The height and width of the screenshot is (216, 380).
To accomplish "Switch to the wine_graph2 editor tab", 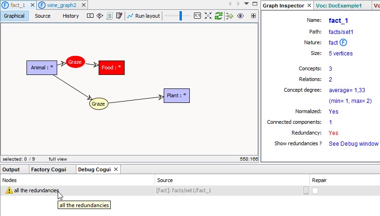I will [x=61, y=5].
